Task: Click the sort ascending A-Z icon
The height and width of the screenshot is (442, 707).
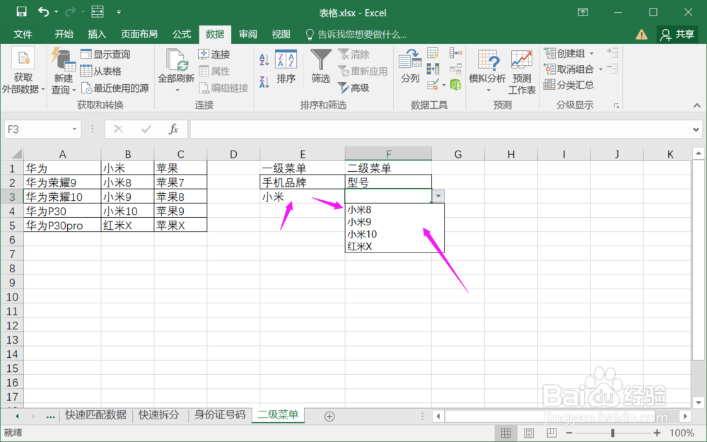Action: pyautogui.click(x=264, y=59)
